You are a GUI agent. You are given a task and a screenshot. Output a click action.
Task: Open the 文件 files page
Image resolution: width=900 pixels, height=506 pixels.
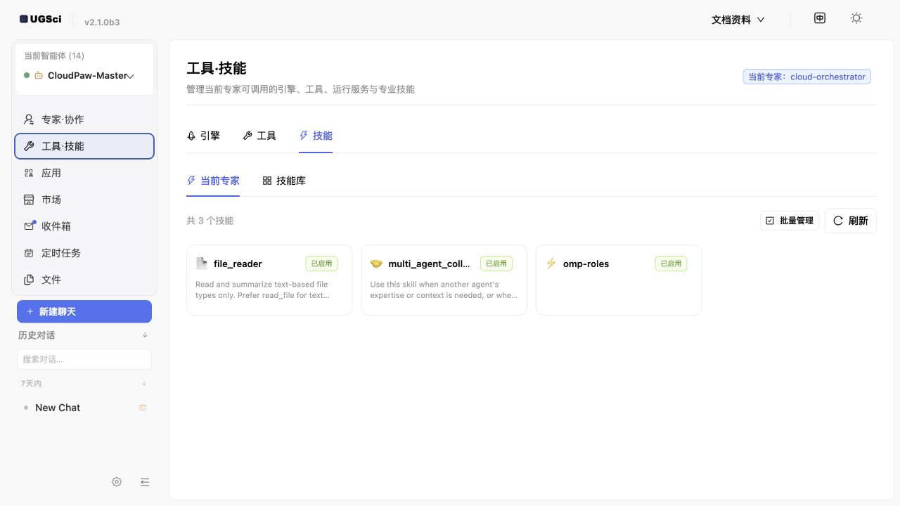pyautogui.click(x=84, y=280)
